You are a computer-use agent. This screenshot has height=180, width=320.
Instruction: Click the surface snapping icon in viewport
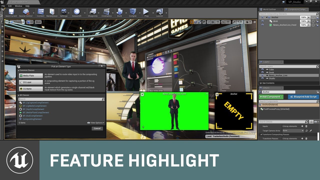(208, 22)
